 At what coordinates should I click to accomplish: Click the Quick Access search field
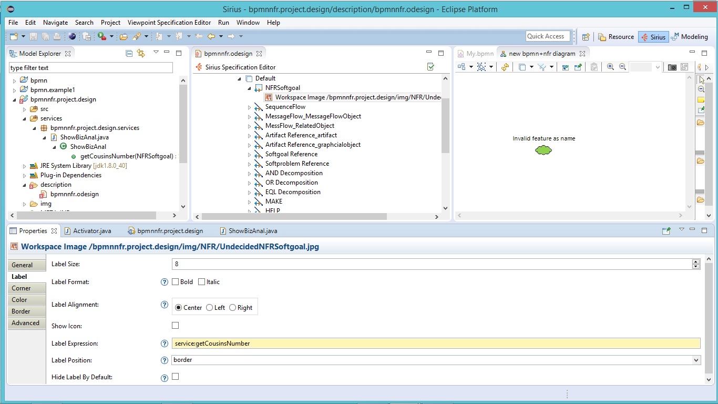[x=548, y=36]
